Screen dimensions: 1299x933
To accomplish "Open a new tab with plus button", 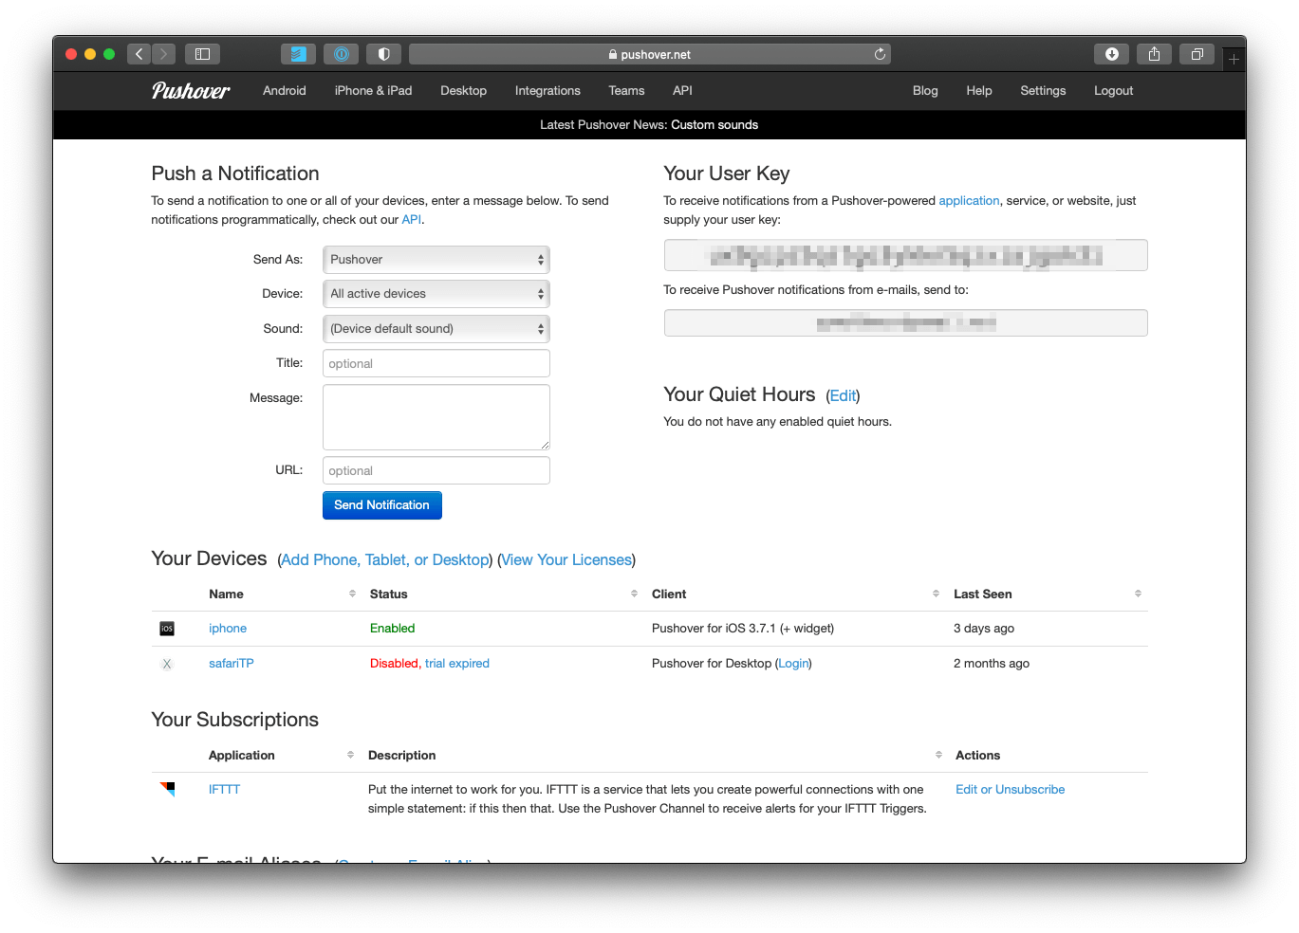I will [x=1234, y=59].
